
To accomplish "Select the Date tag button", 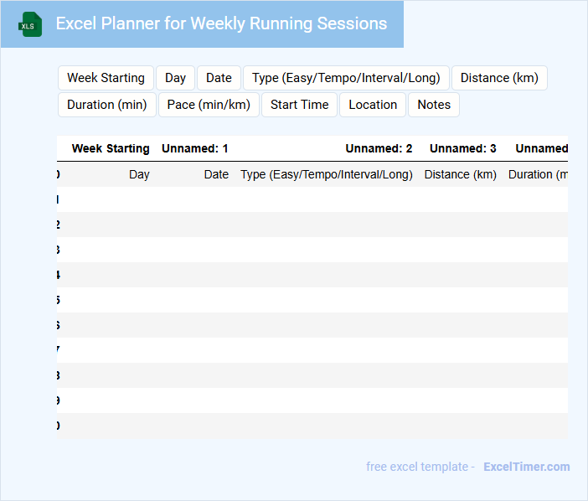I will pos(219,78).
